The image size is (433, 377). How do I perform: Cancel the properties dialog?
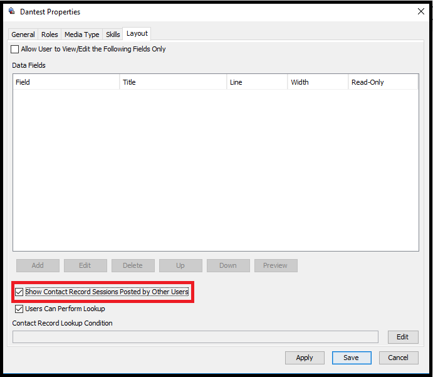(399, 358)
